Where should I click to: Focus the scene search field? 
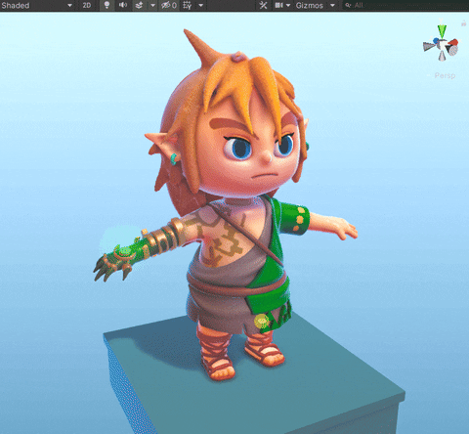(x=405, y=5)
